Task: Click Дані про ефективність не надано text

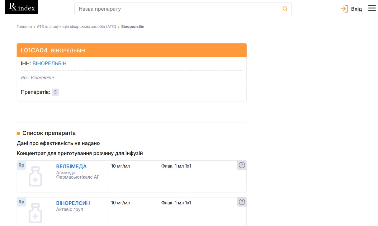Action: tap(58, 143)
